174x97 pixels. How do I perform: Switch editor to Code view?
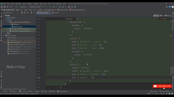pyautogui.click(x=156, y=16)
